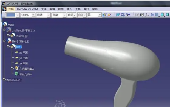
Task: Click the axis system icon
Action: coord(147,15)
